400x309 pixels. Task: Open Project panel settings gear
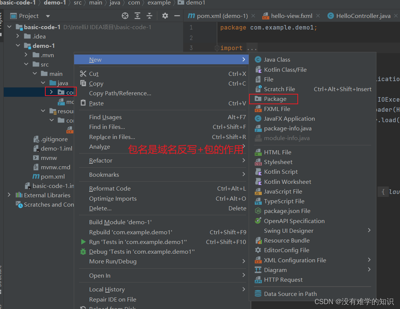165,16
